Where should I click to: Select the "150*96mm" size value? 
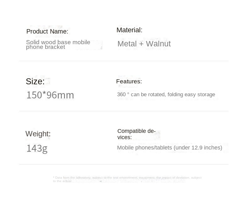coord(50,95)
